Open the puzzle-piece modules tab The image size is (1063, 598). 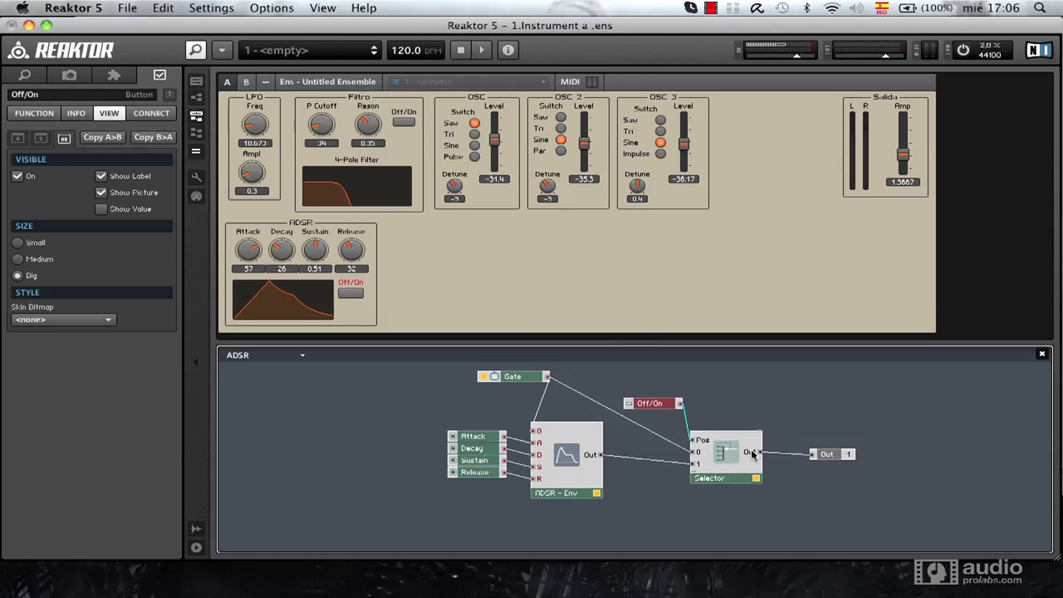coord(114,75)
